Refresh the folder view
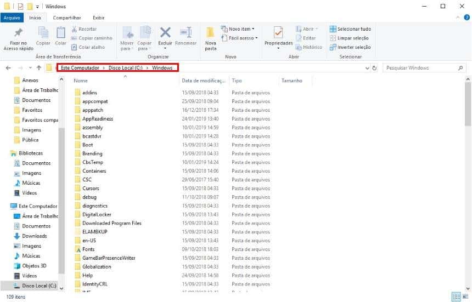472x302 pixels. click(x=374, y=68)
